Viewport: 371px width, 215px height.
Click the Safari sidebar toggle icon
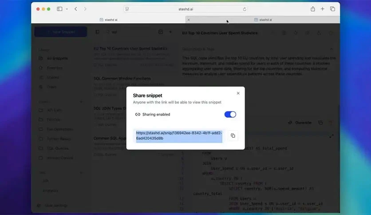click(59, 9)
